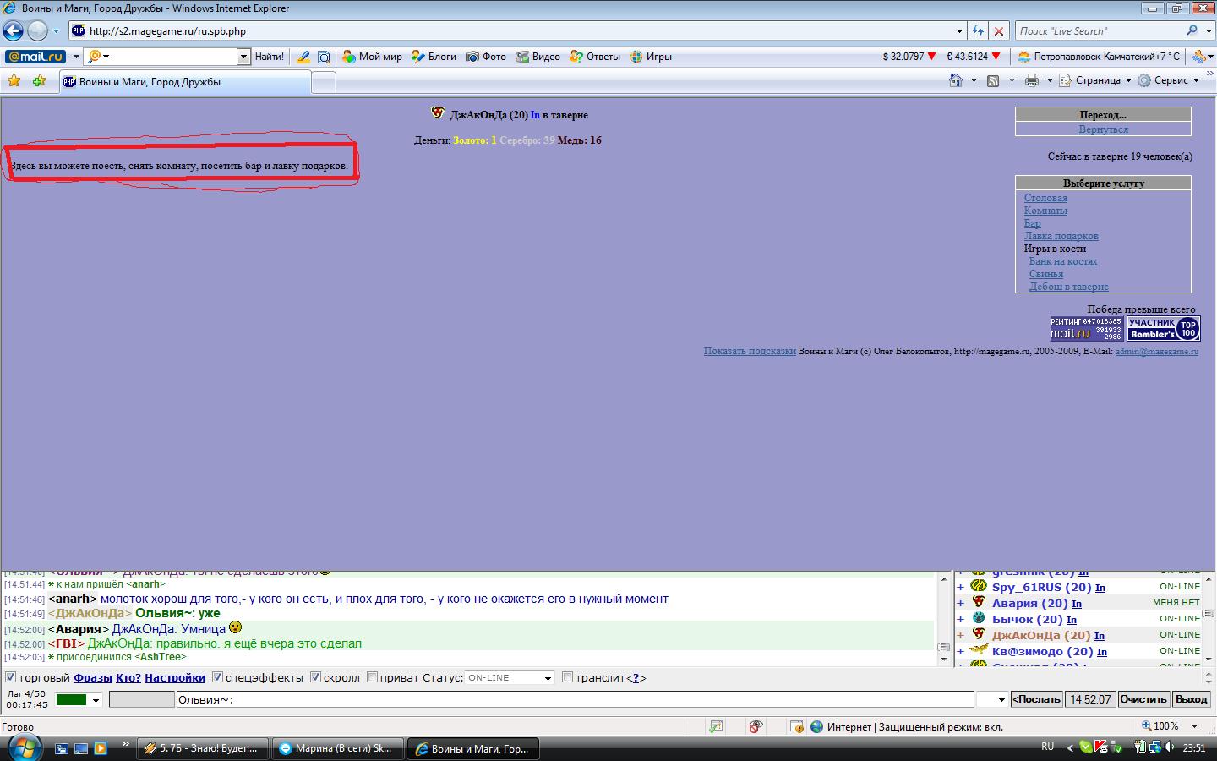Stop loading with the red X icon

[999, 31]
